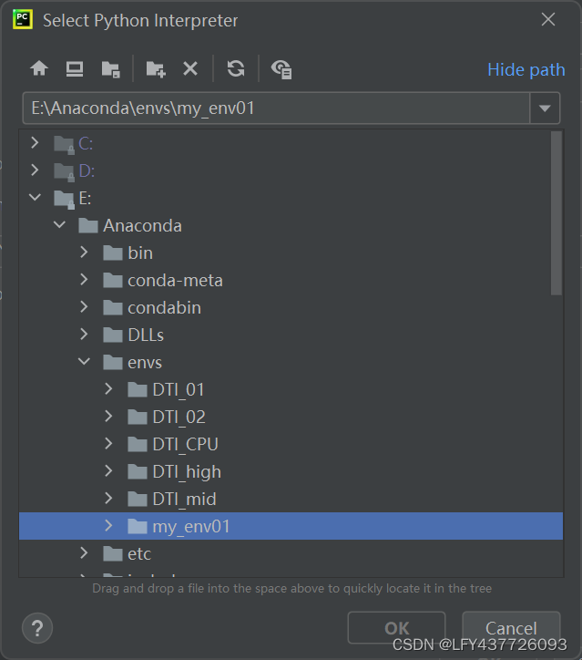The height and width of the screenshot is (660, 582).
Task: Expand the bin folder
Action: click(x=84, y=253)
